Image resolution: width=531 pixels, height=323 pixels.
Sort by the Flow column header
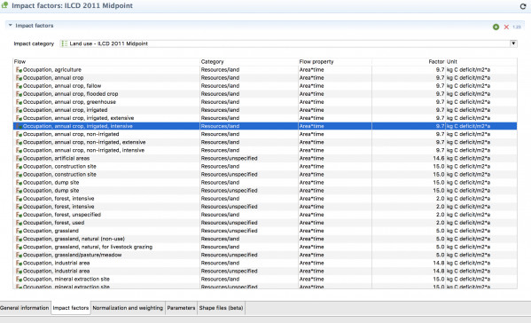[x=106, y=62]
